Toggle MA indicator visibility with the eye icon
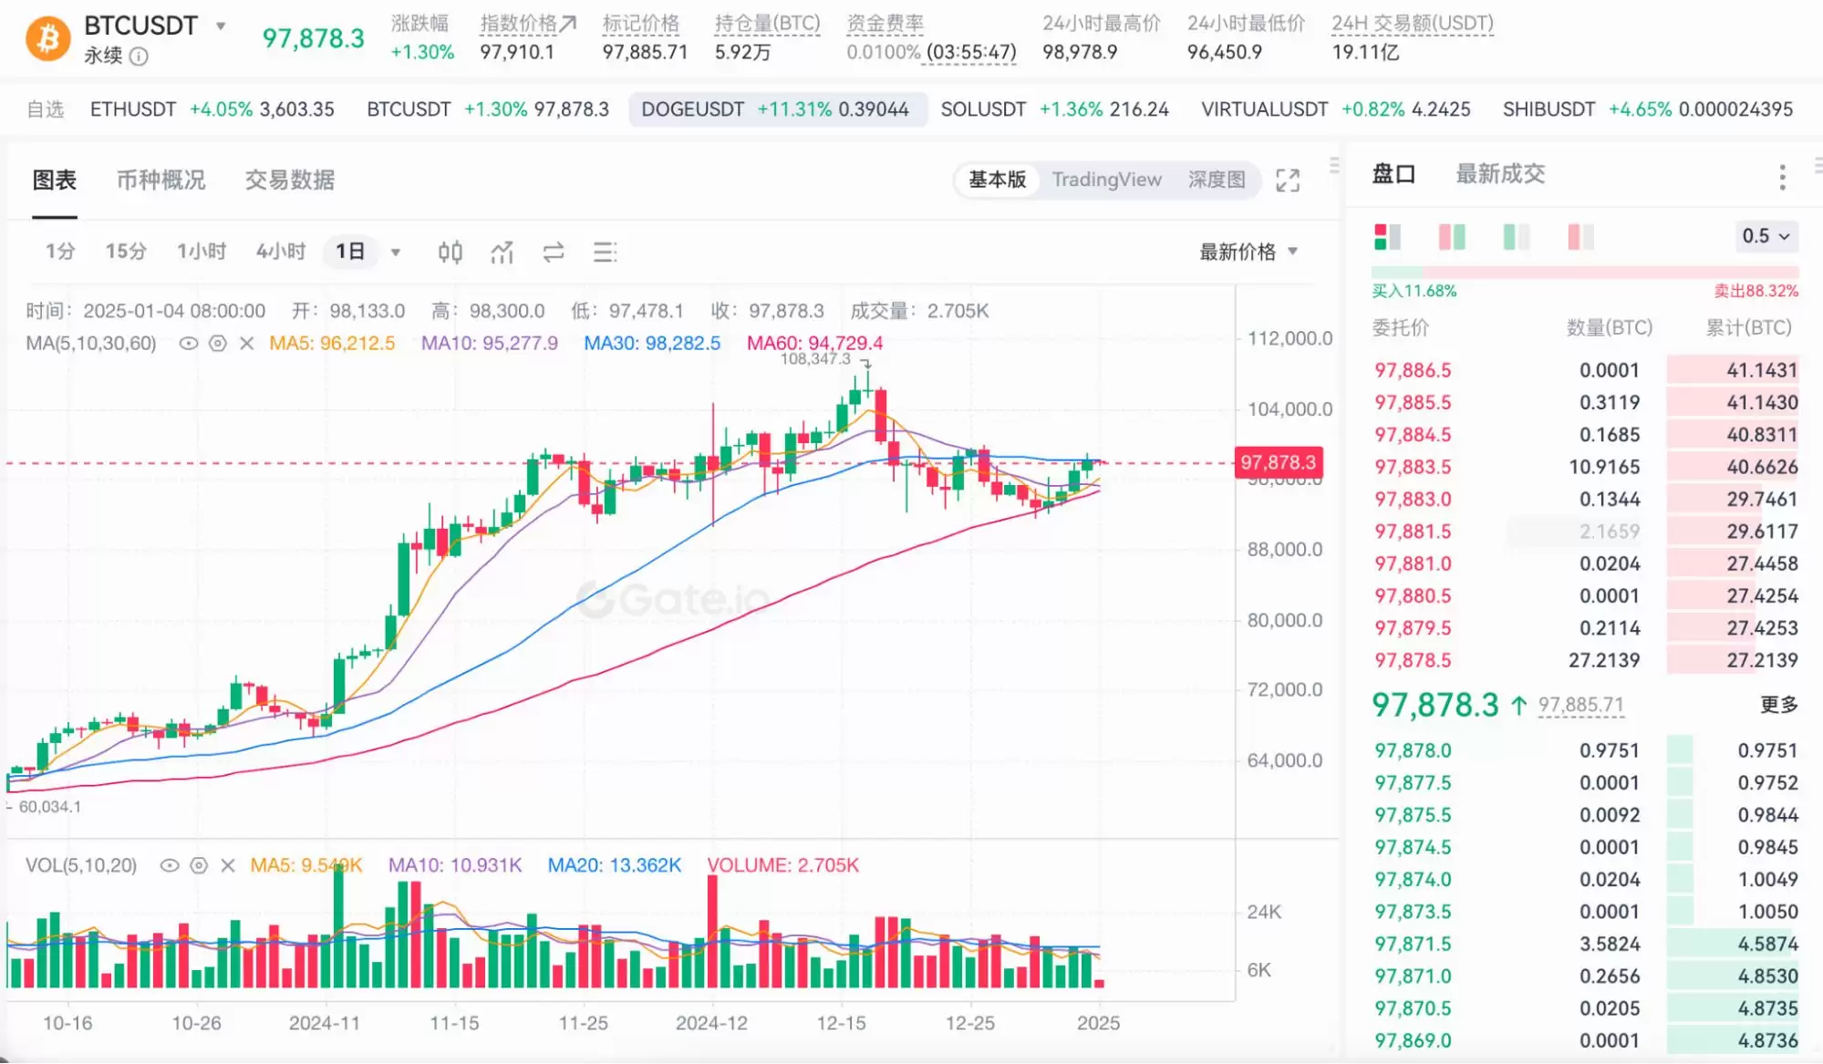 click(189, 344)
